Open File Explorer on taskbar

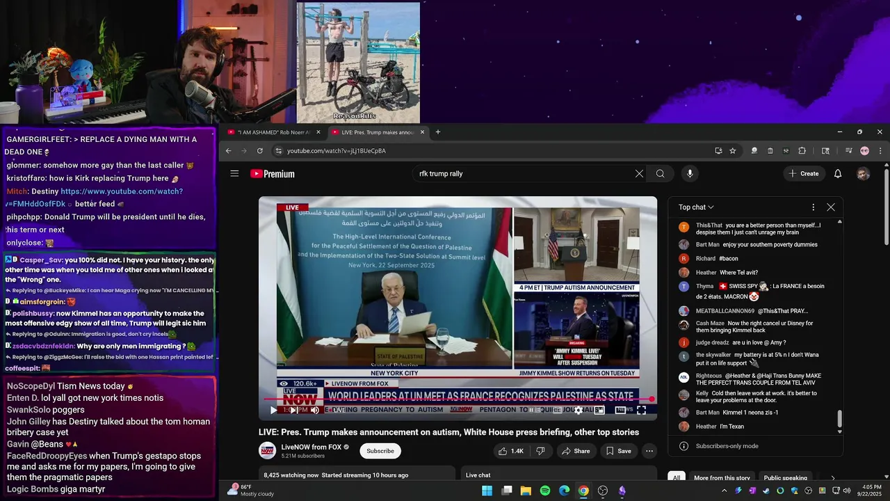(526, 491)
